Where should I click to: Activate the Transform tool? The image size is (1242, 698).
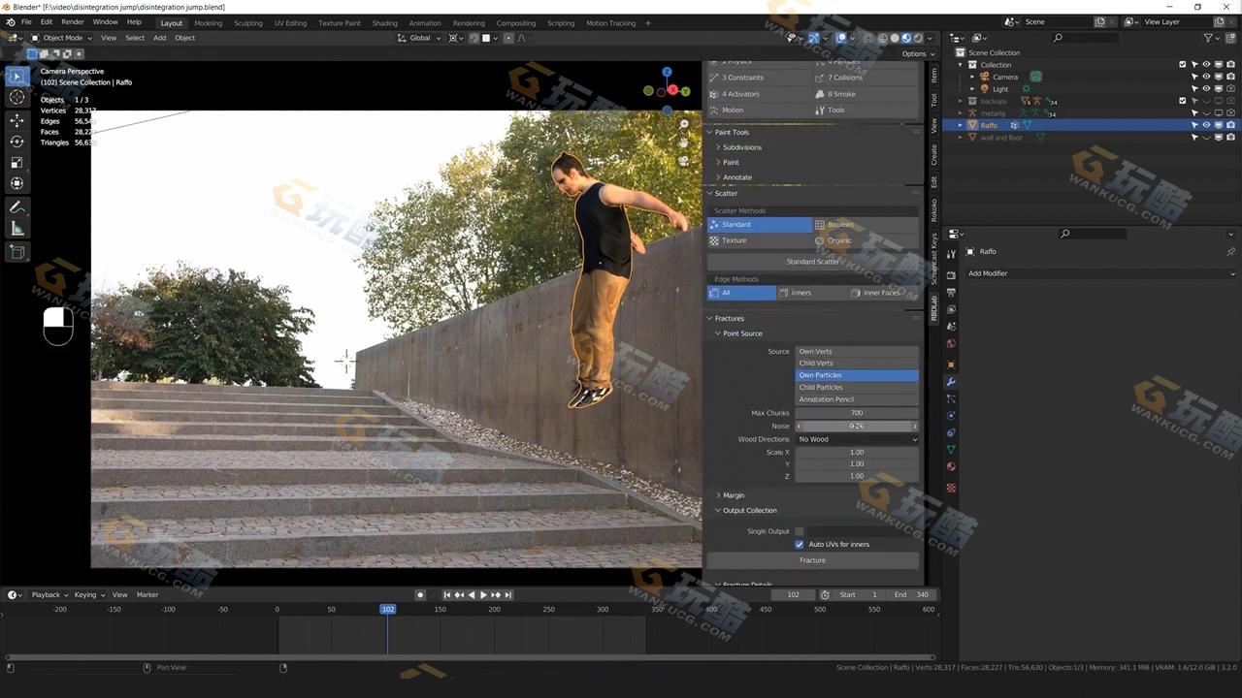[x=16, y=184]
